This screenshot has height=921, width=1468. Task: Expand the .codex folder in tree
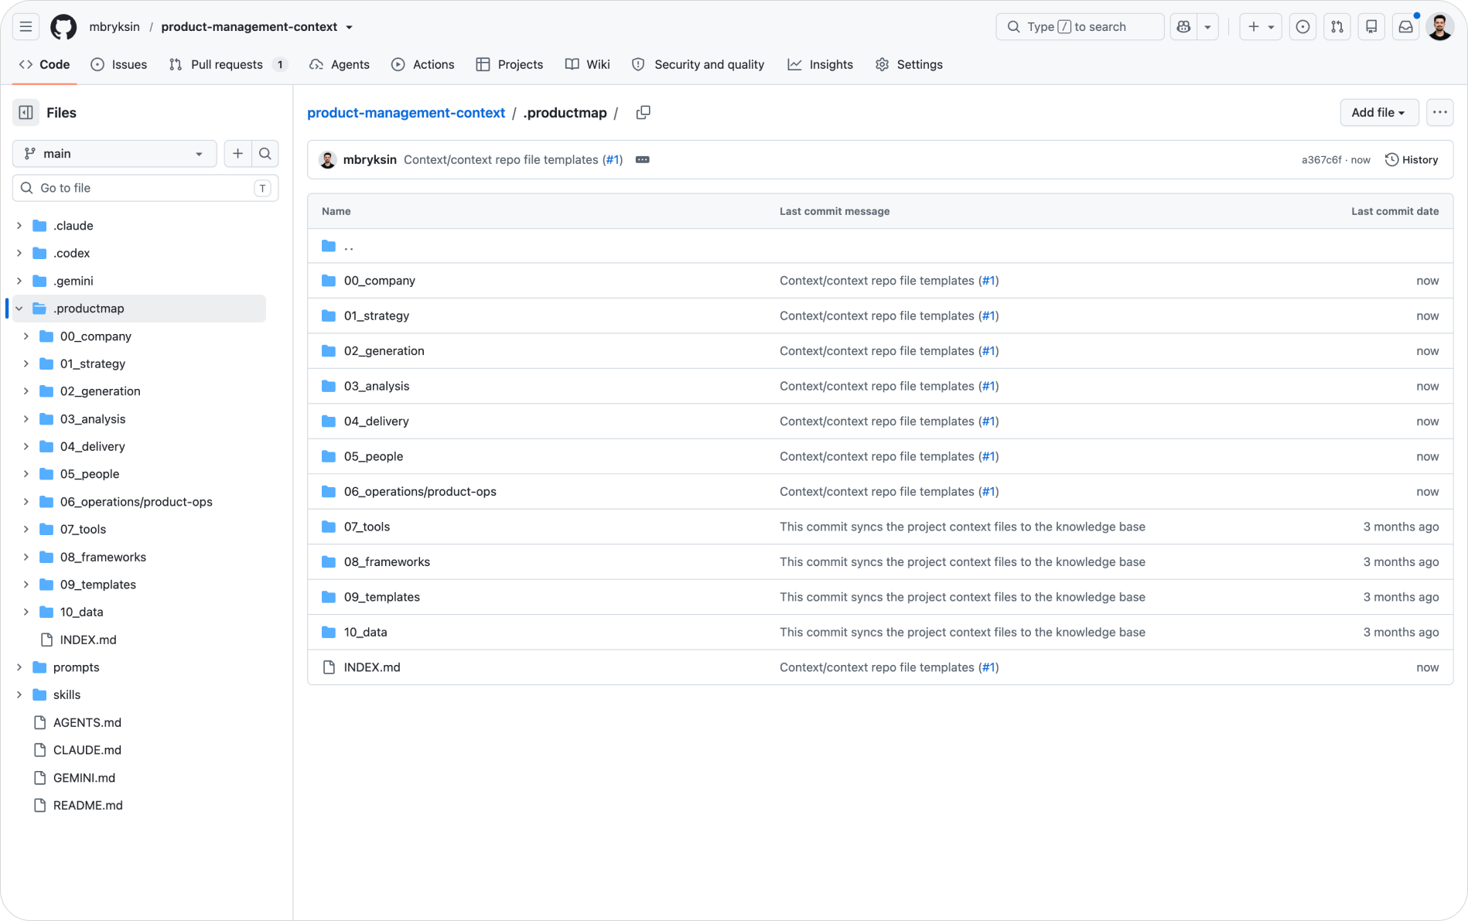[19, 254]
